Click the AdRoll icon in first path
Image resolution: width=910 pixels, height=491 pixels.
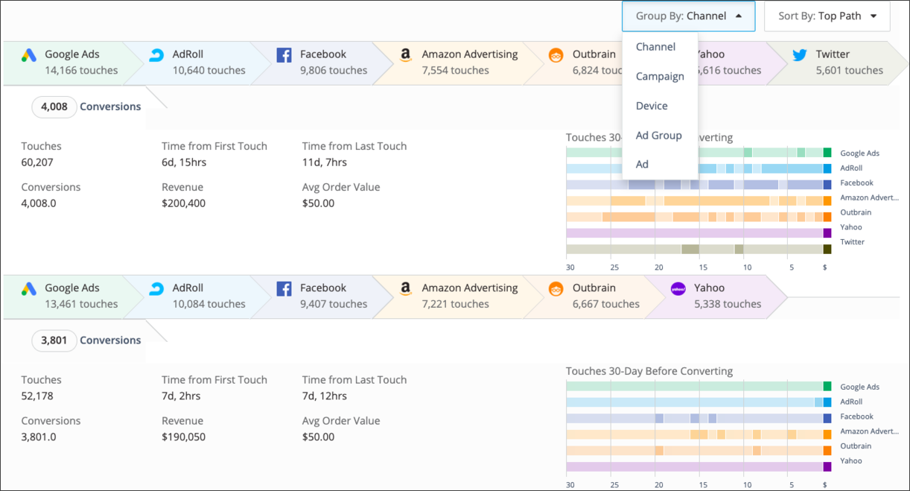156,55
